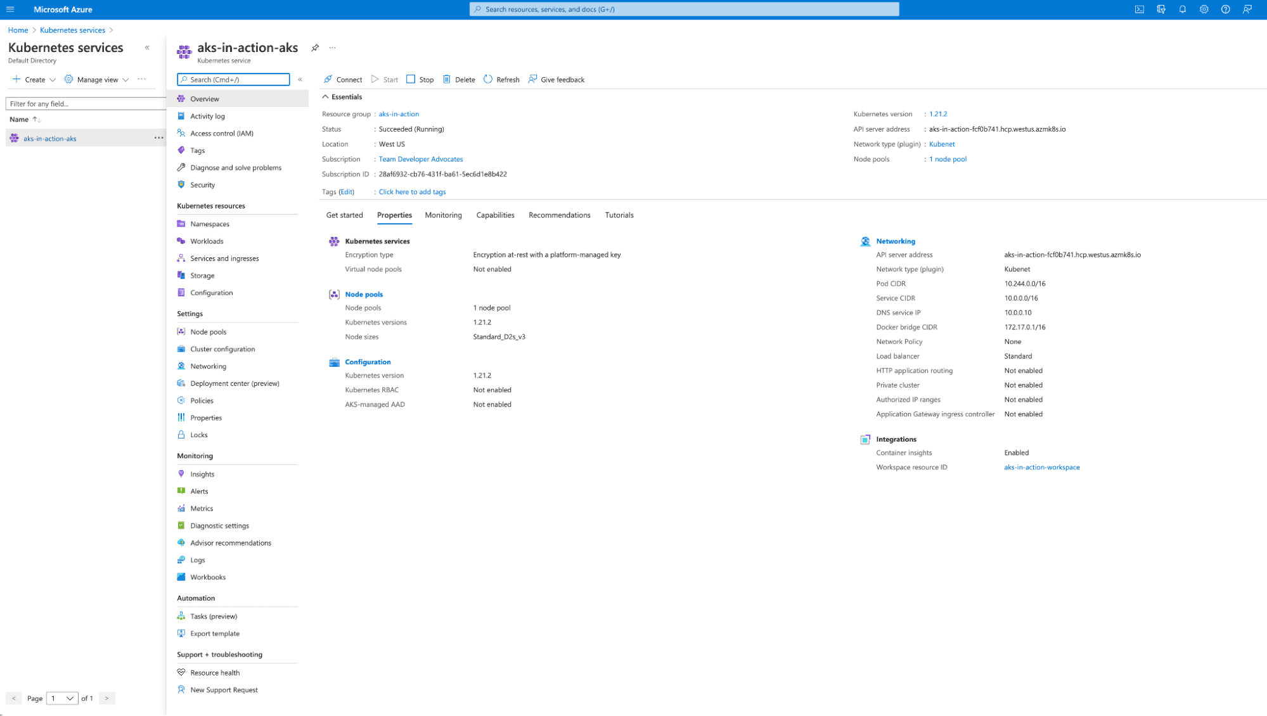This screenshot has height=716, width=1267.
Task: Click the Refresh toolbar icon
Action: click(488, 79)
